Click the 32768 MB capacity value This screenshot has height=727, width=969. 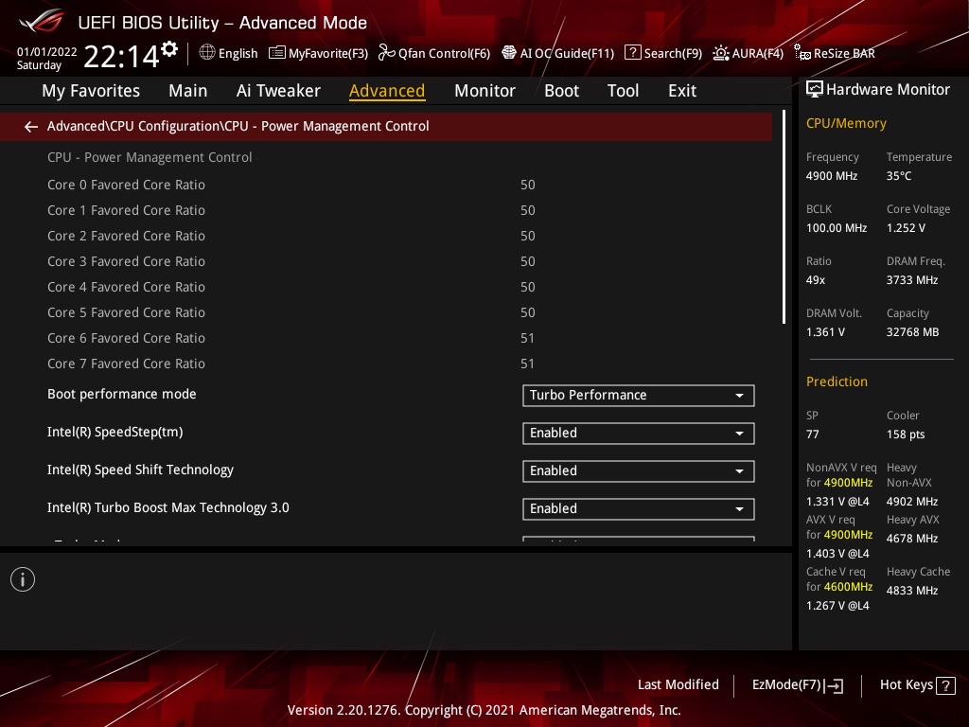[x=912, y=332]
